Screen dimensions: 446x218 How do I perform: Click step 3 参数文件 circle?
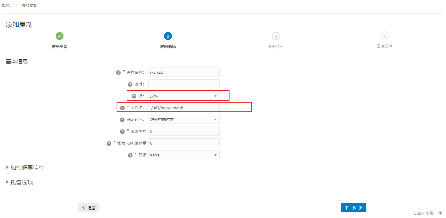pyautogui.click(x=276, y=36)
